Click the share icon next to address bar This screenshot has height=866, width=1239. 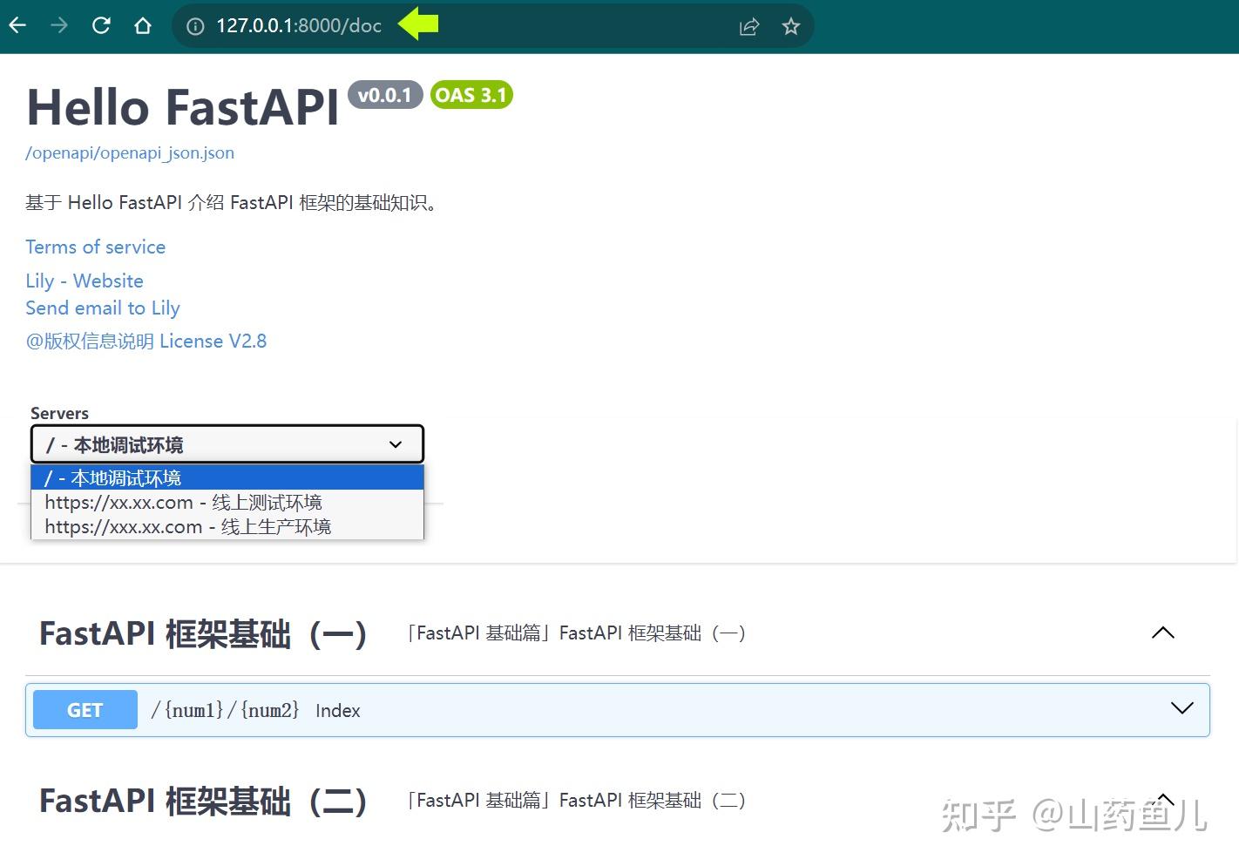coord(748,26)
